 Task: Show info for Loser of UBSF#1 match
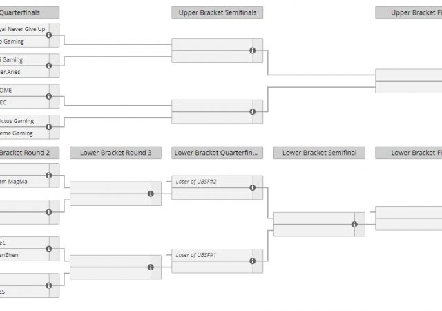pos(252,261)
